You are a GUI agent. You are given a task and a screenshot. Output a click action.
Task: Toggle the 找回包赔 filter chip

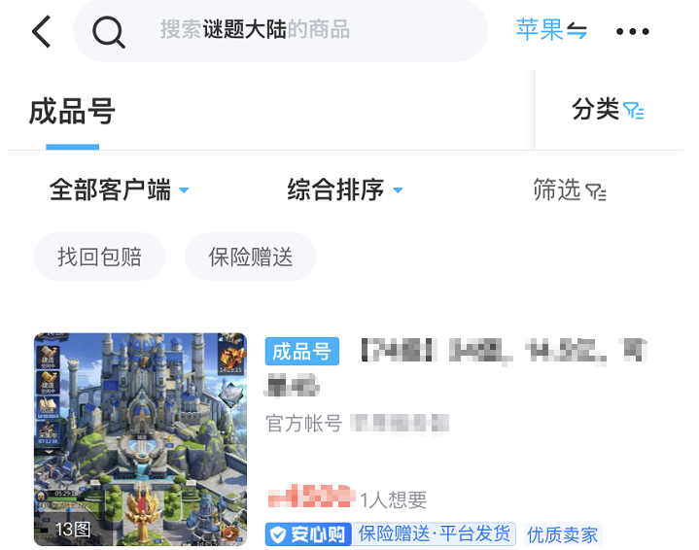pyautogui.click(x=99, y=257)
